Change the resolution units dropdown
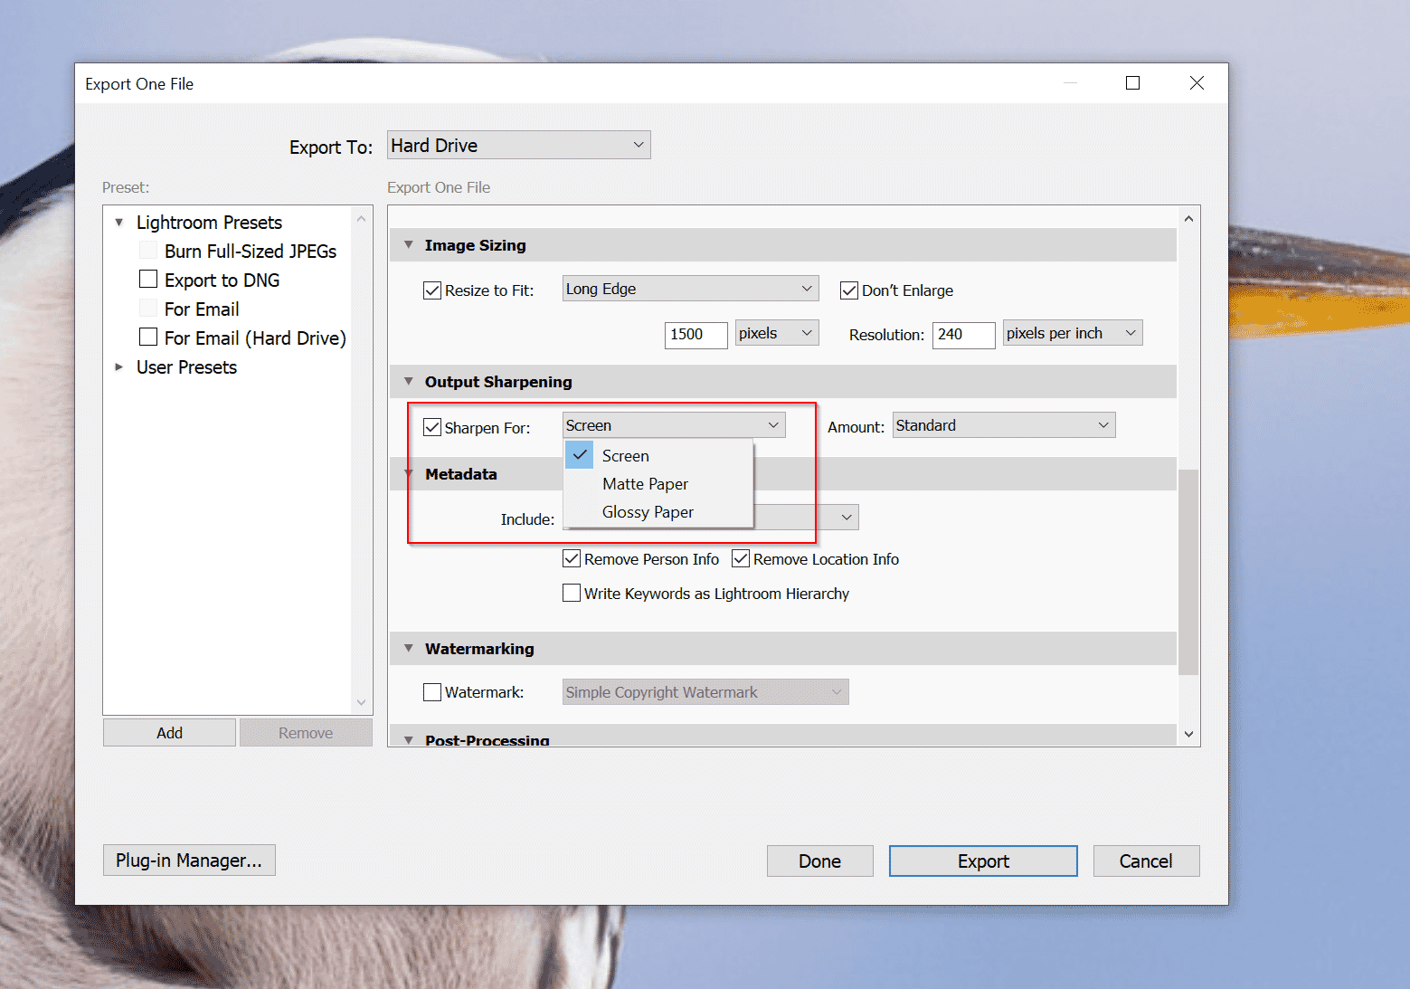The height and width of the screenshot is (989, 1410). pyautogui.click(x=1071, y=332)
